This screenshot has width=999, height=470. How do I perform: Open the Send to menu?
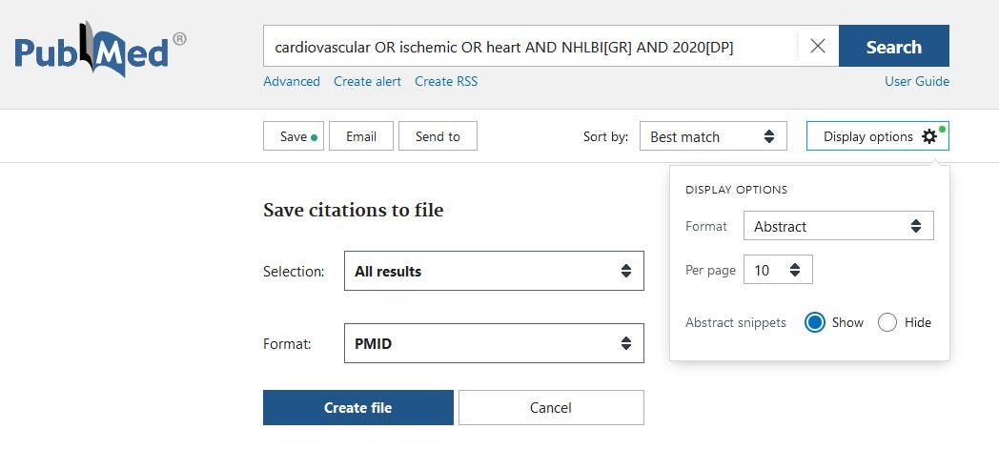coord(438,136)
